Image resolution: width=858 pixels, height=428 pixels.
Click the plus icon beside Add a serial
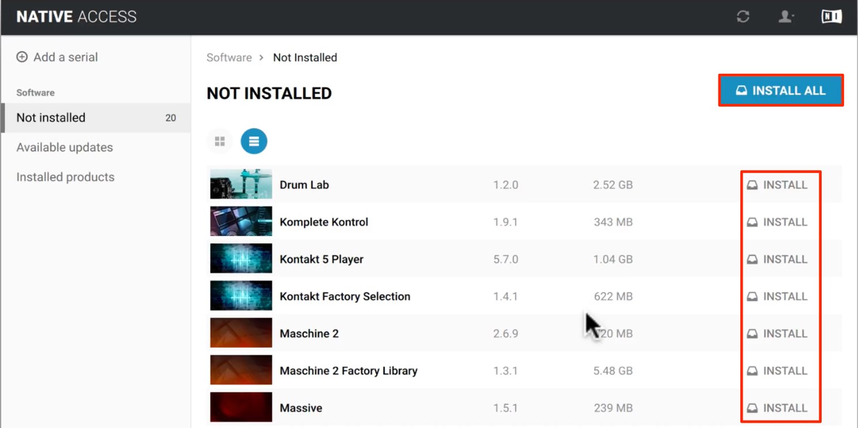coord(22,57)
